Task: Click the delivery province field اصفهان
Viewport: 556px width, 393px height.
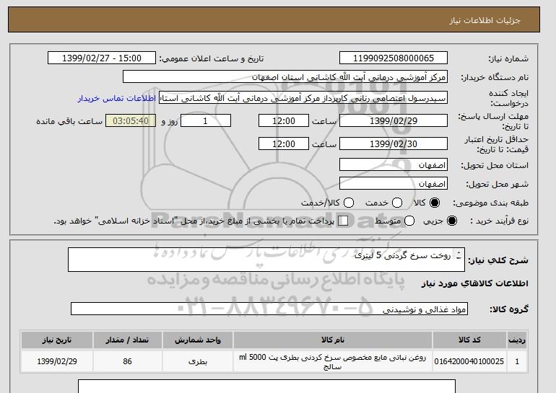Action: [x=394, y=165]
